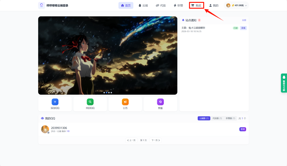Click the 多合一云端 剩余 1年 text
The image size is (287, 166).
point(60,132)
